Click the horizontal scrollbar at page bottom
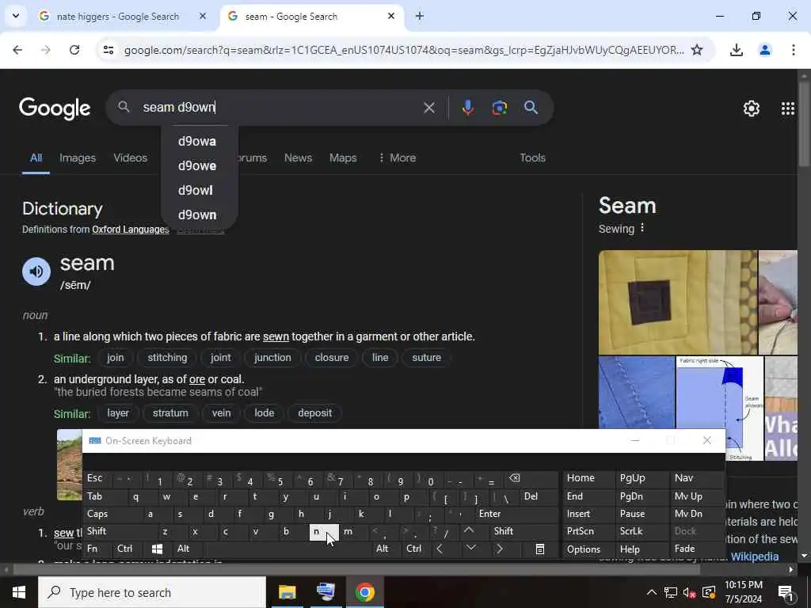 (356, 570)
